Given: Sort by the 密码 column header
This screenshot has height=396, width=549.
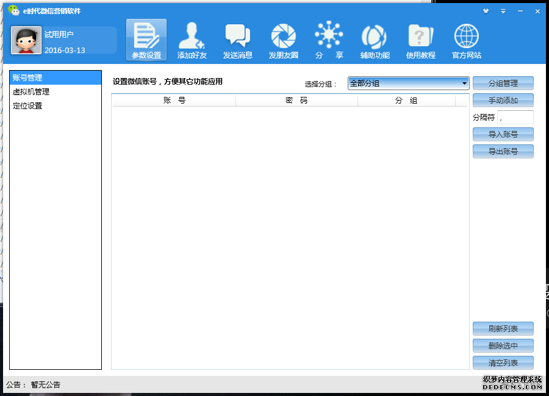Looking at the screenshot, I should click(x=296, y=101).
